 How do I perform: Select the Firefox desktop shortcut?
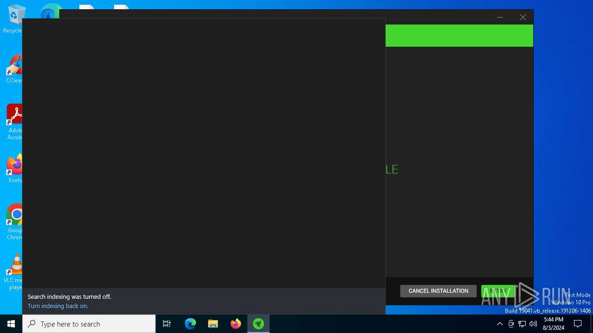point(14,169)
